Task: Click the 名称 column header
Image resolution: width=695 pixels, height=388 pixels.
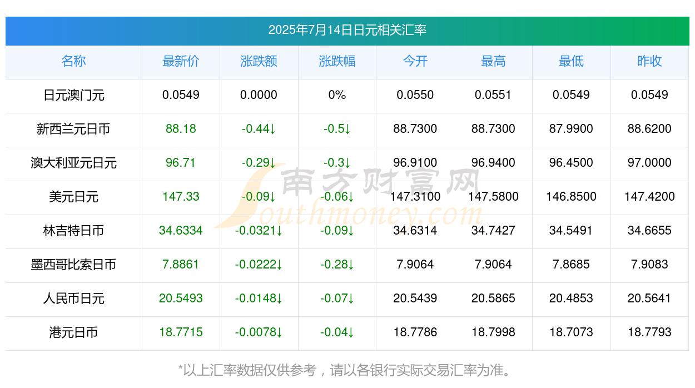Action: coord(73,61)
